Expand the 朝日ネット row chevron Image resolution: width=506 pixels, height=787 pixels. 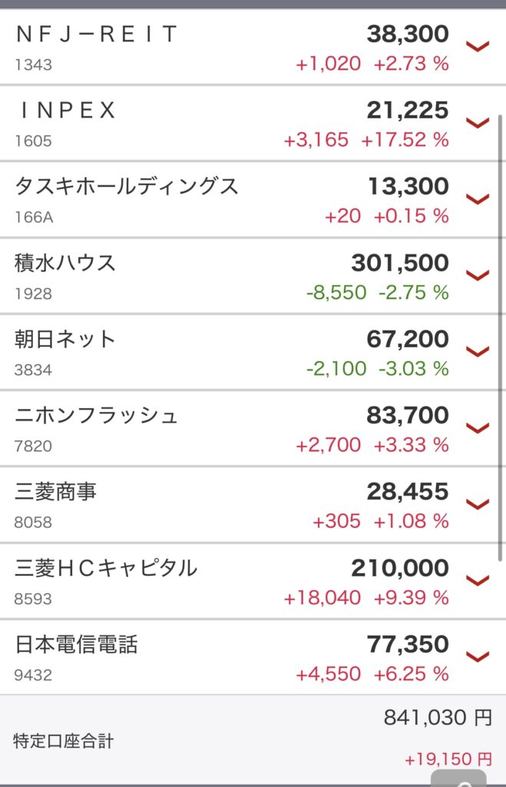(478, 352)
